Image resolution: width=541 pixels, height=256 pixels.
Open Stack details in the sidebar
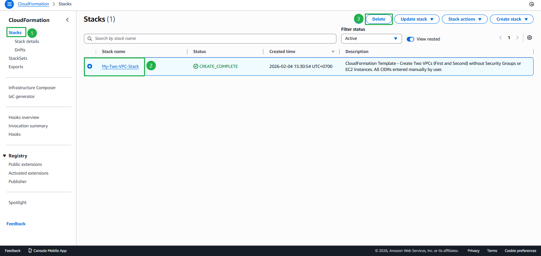(27, 41)
